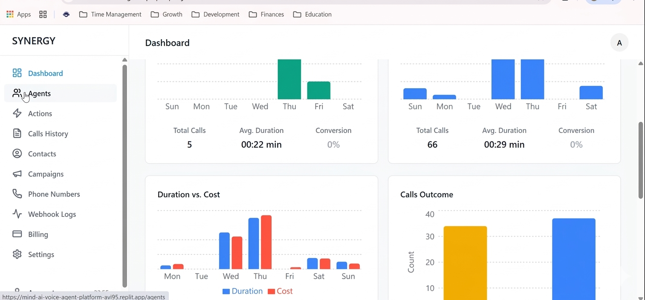Screen dimensions: 645x300
Task: Open the Time Management bookmarks folder
Action: pos(110,14)
